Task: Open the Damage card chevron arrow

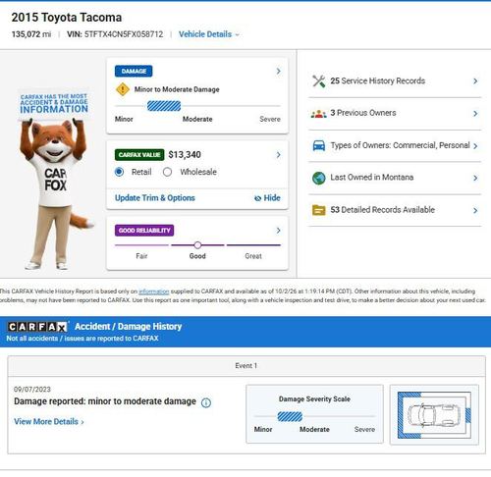Action: (278, 71)
